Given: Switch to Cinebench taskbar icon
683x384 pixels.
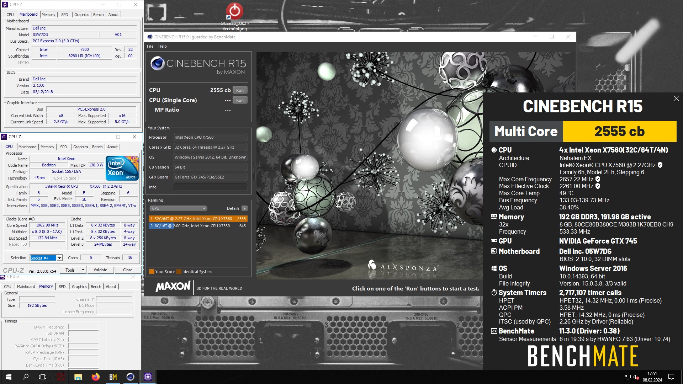Looking at the screenshot, I should pyautogui.click(x=130, y=377).
